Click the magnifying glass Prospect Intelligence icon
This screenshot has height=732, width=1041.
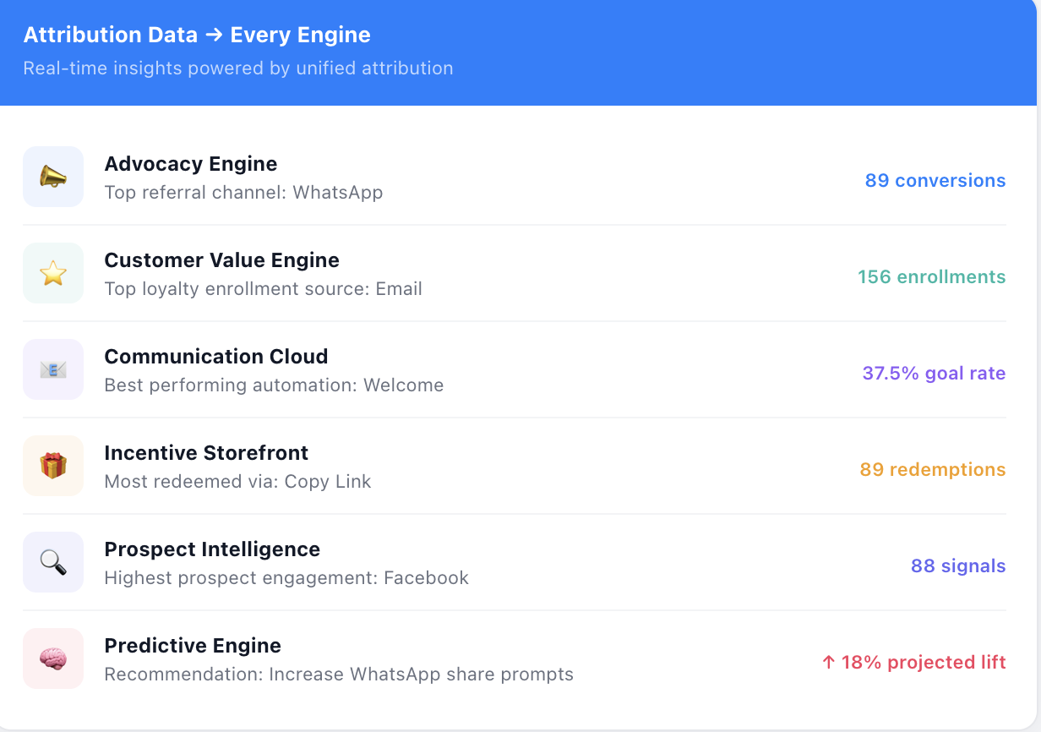click(53, 562)
